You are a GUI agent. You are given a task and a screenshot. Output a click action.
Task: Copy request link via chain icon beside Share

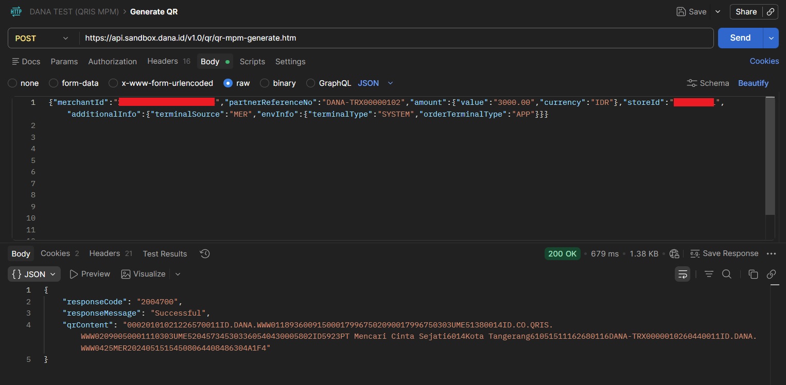pyautogui.click(x=770, y=11)
